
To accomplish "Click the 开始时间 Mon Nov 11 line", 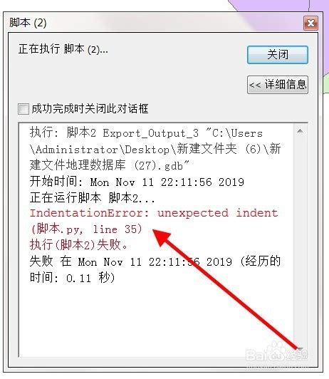I will coord(137,182).
